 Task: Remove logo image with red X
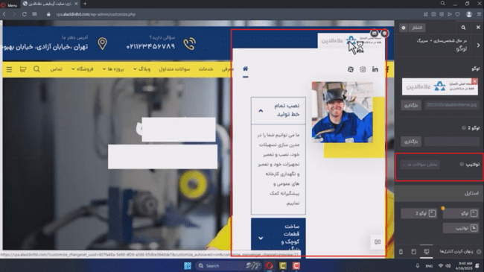[475, 81]
